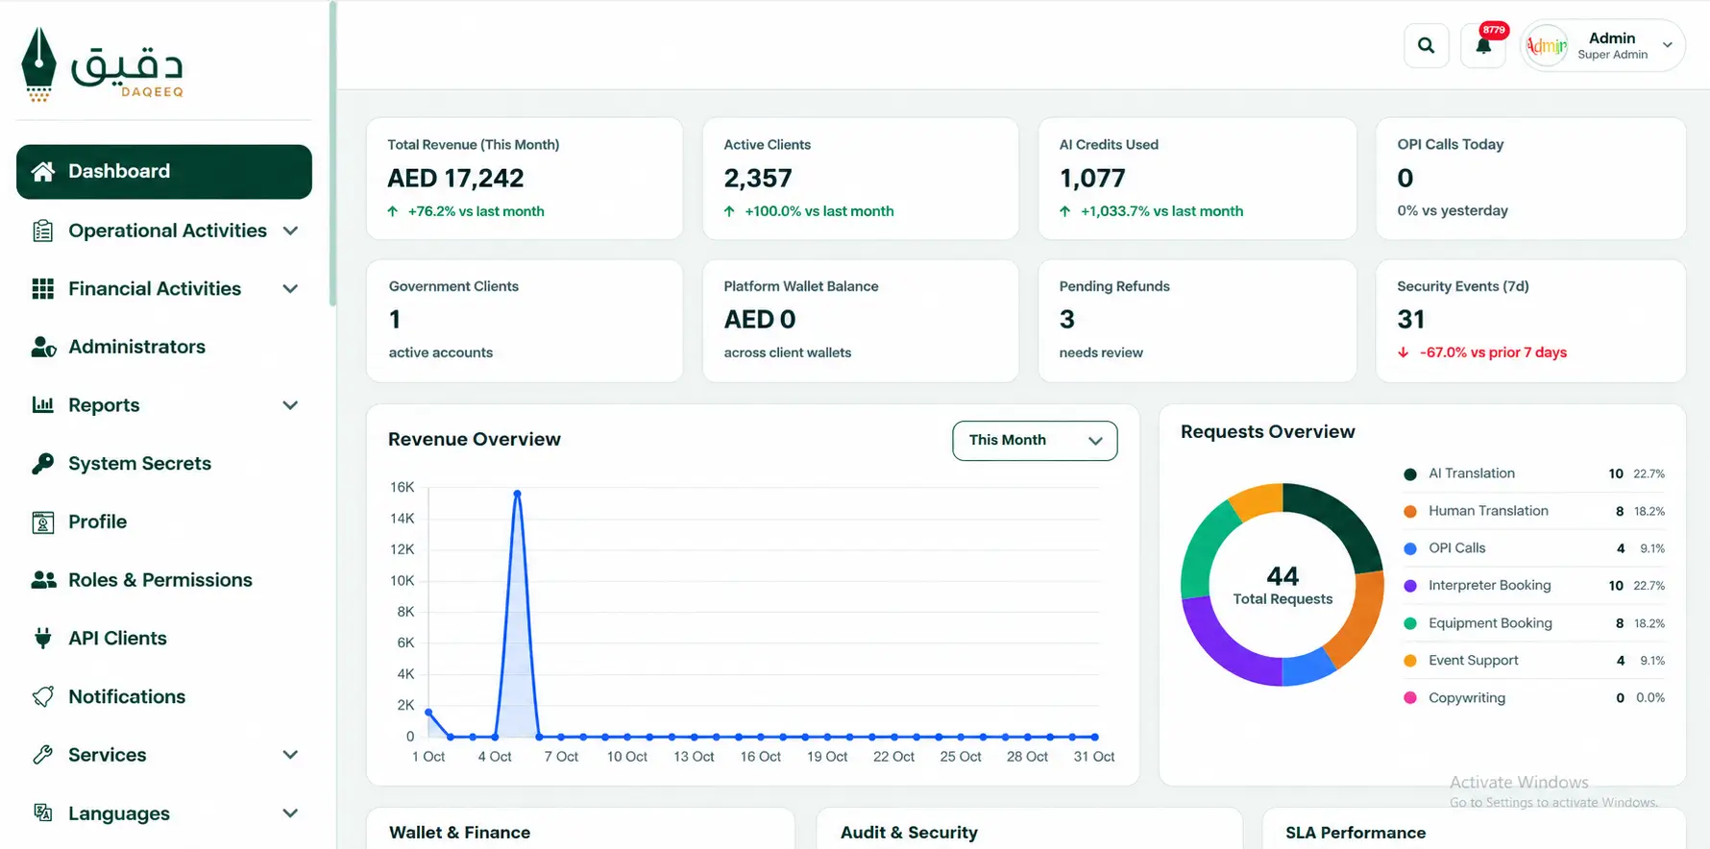Open the System Secrets menu item
Image resolution: width=1710 pixels, height=849 pixels.
click(x=164, y=464)
